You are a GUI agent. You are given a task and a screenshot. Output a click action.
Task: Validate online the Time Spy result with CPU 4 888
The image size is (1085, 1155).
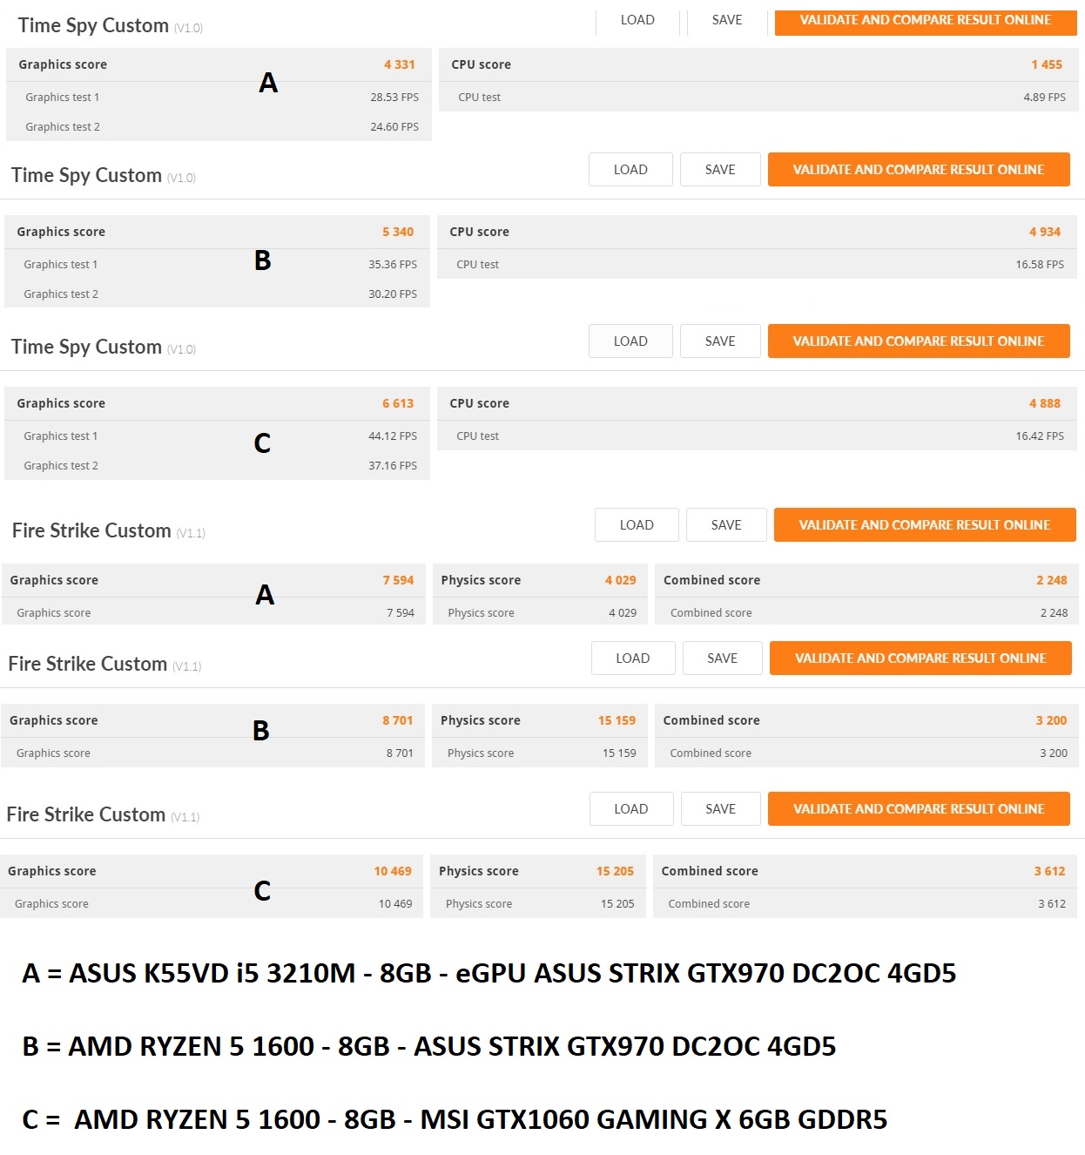[919, 341]
